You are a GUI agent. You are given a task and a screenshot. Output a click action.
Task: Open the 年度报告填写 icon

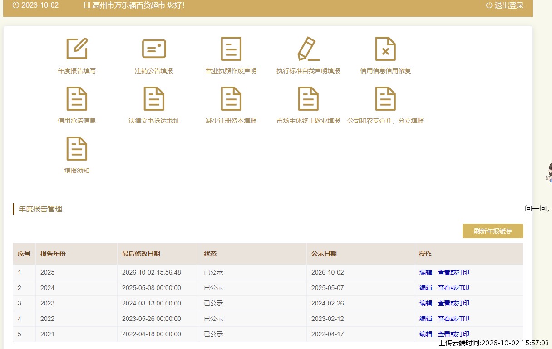coord(77,49)
